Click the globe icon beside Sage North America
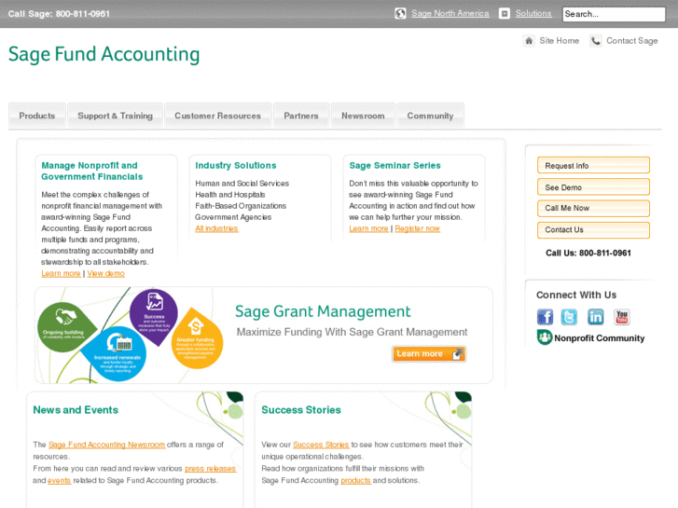Viewport: 678px width, 508px height. click(x=400, y=13)
